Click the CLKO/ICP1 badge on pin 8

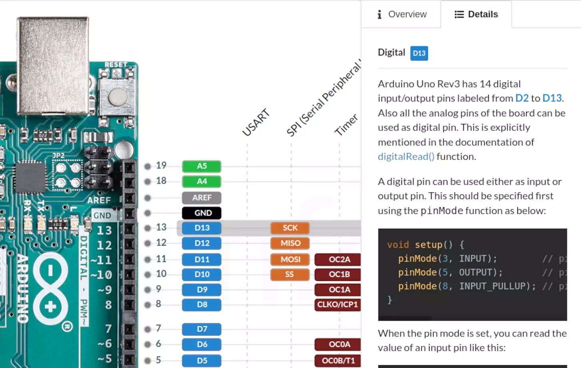[x=337, y=305]
